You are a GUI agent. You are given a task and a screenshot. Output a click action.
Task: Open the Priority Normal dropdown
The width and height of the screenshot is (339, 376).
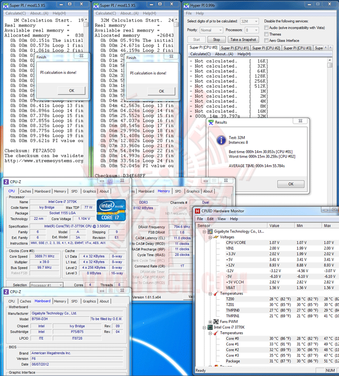click(x=211, y=30)
